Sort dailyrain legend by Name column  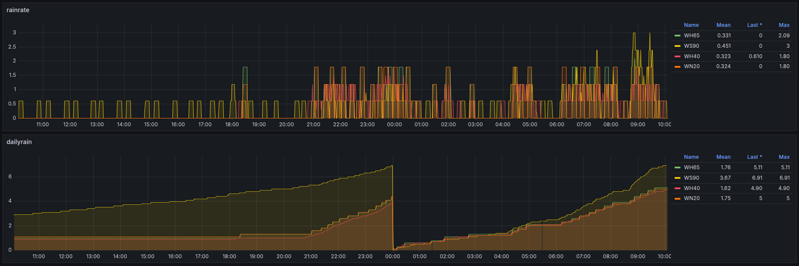coord(691,157)
